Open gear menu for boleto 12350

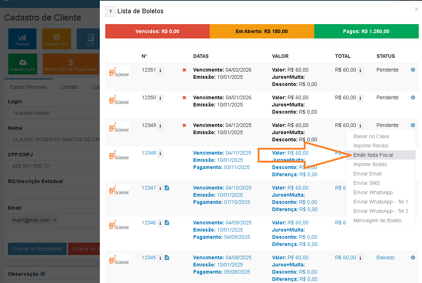coord(413,97)
